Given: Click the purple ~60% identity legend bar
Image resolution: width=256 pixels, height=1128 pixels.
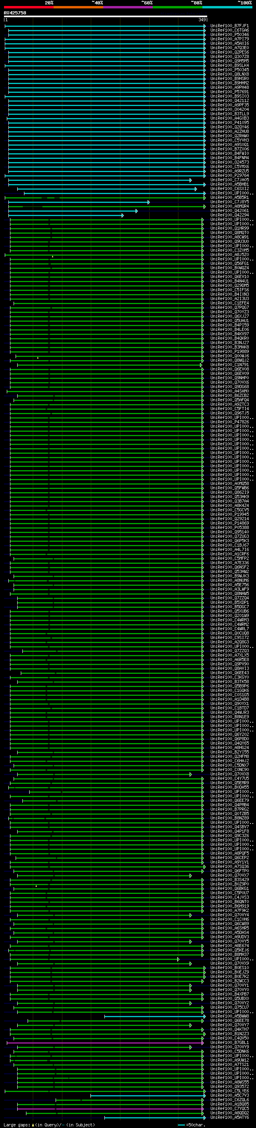Looking at the screenshot, I should coord(128,7).
